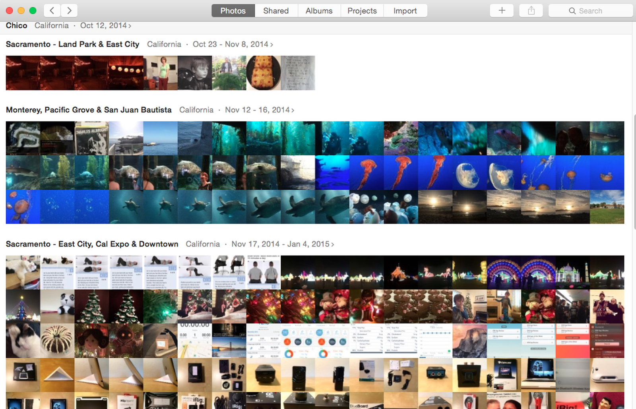Image resolution: width=636 pixels, height=409 pixels.
Task: Click the forward navigation arrow
Action: coord(69,11)
